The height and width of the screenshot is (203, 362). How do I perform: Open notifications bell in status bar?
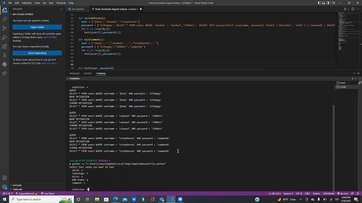pyautogui.click(x=357, y=193)
